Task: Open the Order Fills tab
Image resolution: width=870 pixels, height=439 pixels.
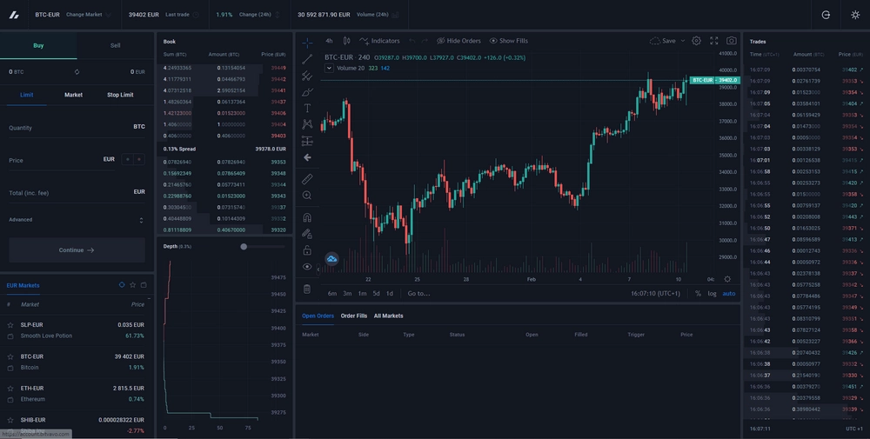Action: 354,316
